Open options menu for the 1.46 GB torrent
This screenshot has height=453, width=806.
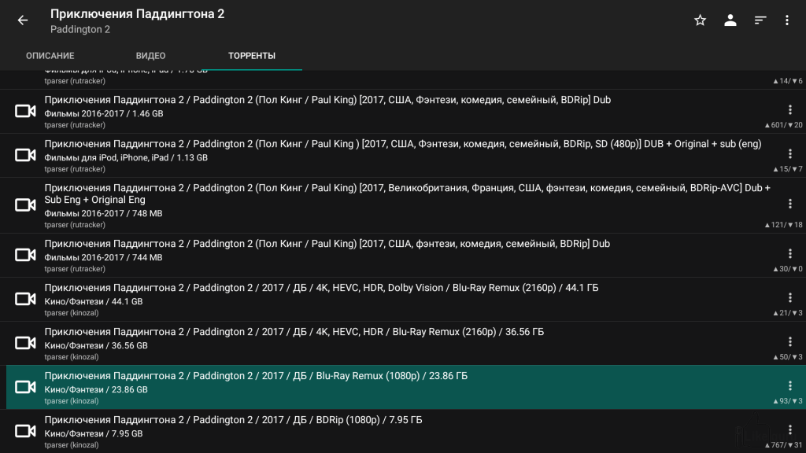tap(790, 109)
